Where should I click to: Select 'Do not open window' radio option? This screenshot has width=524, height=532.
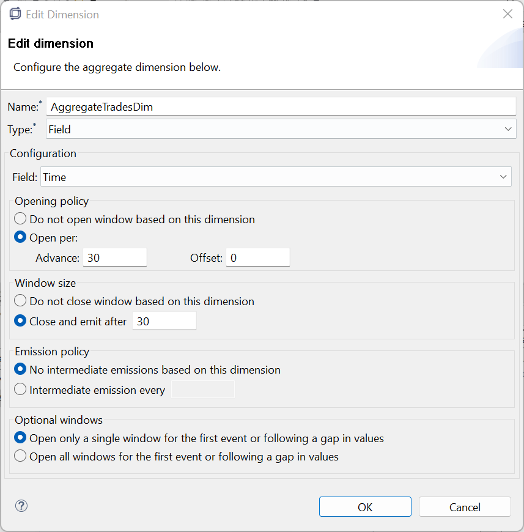[x=21, y=219]
